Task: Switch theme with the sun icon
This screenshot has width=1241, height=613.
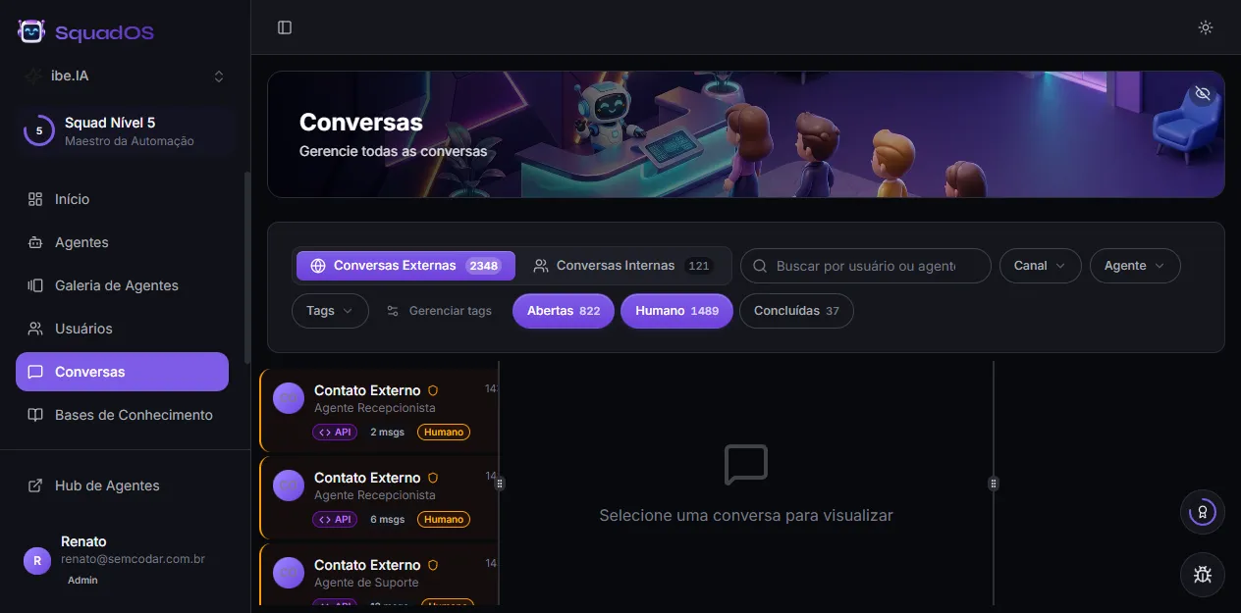Action: (x=1206, y=27)
